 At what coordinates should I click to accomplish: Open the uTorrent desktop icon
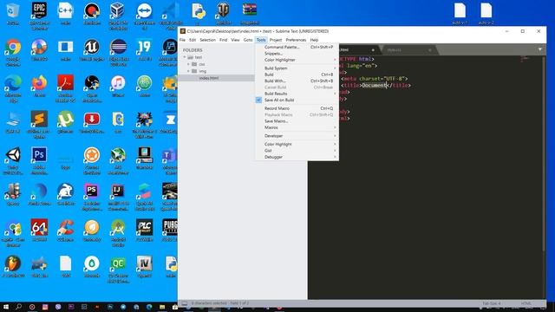click(66, 122)
